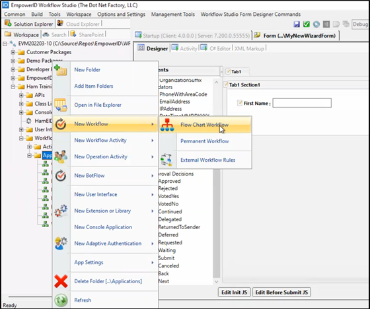The image size is (370, 309).
Task: Click the New Extension or Library gears icon
Action: click(61, 211)
